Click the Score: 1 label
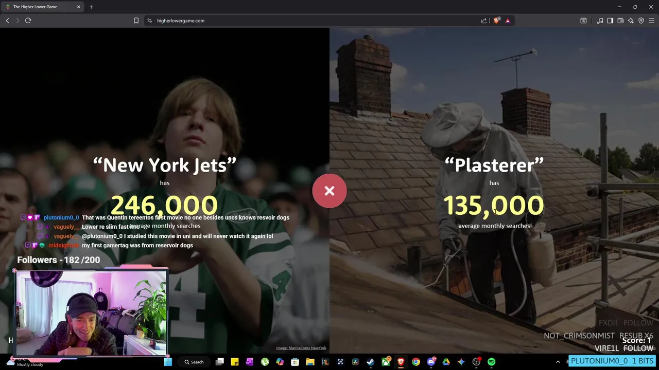This screenshot has width=659, height=370. coord(637,340)
